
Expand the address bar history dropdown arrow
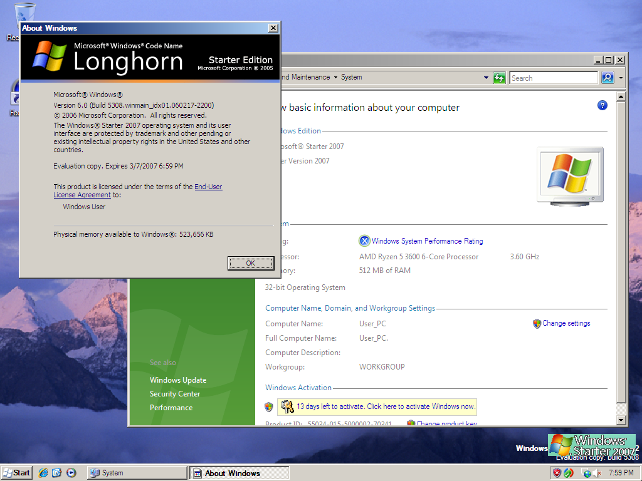486,78
